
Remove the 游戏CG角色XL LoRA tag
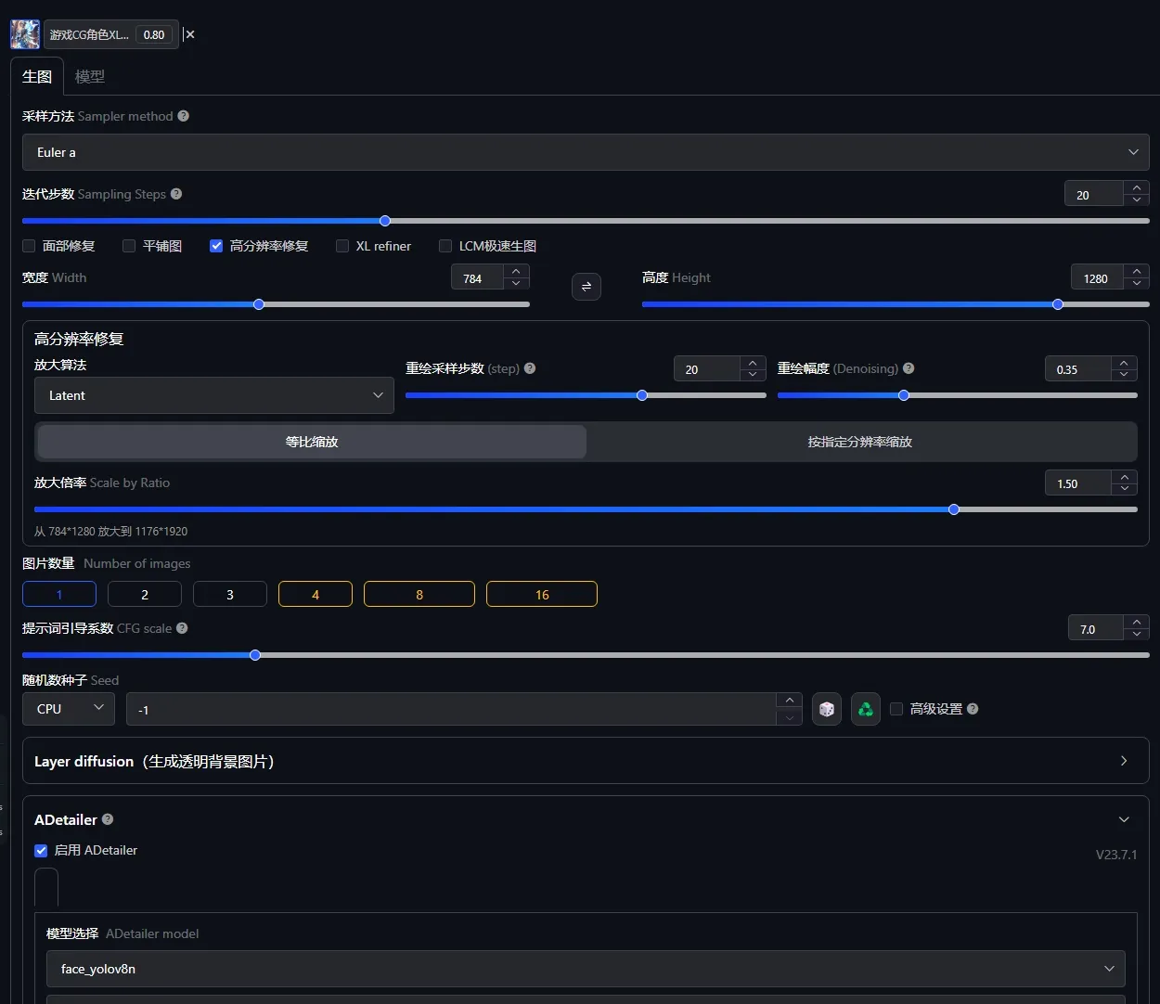190,34
